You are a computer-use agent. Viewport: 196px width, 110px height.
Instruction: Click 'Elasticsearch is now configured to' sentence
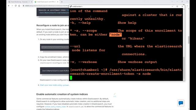54,80
